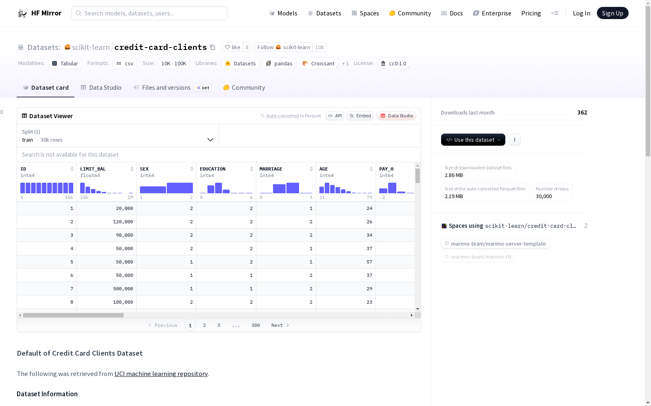The width and height of the screenshot is (651, 406).
Task: Open the Use this dataset dropdown
Action: tap(473, 140)
